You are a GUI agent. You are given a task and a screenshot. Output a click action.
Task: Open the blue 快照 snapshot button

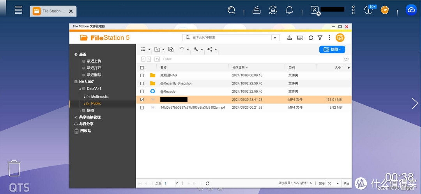coord(332,49)
